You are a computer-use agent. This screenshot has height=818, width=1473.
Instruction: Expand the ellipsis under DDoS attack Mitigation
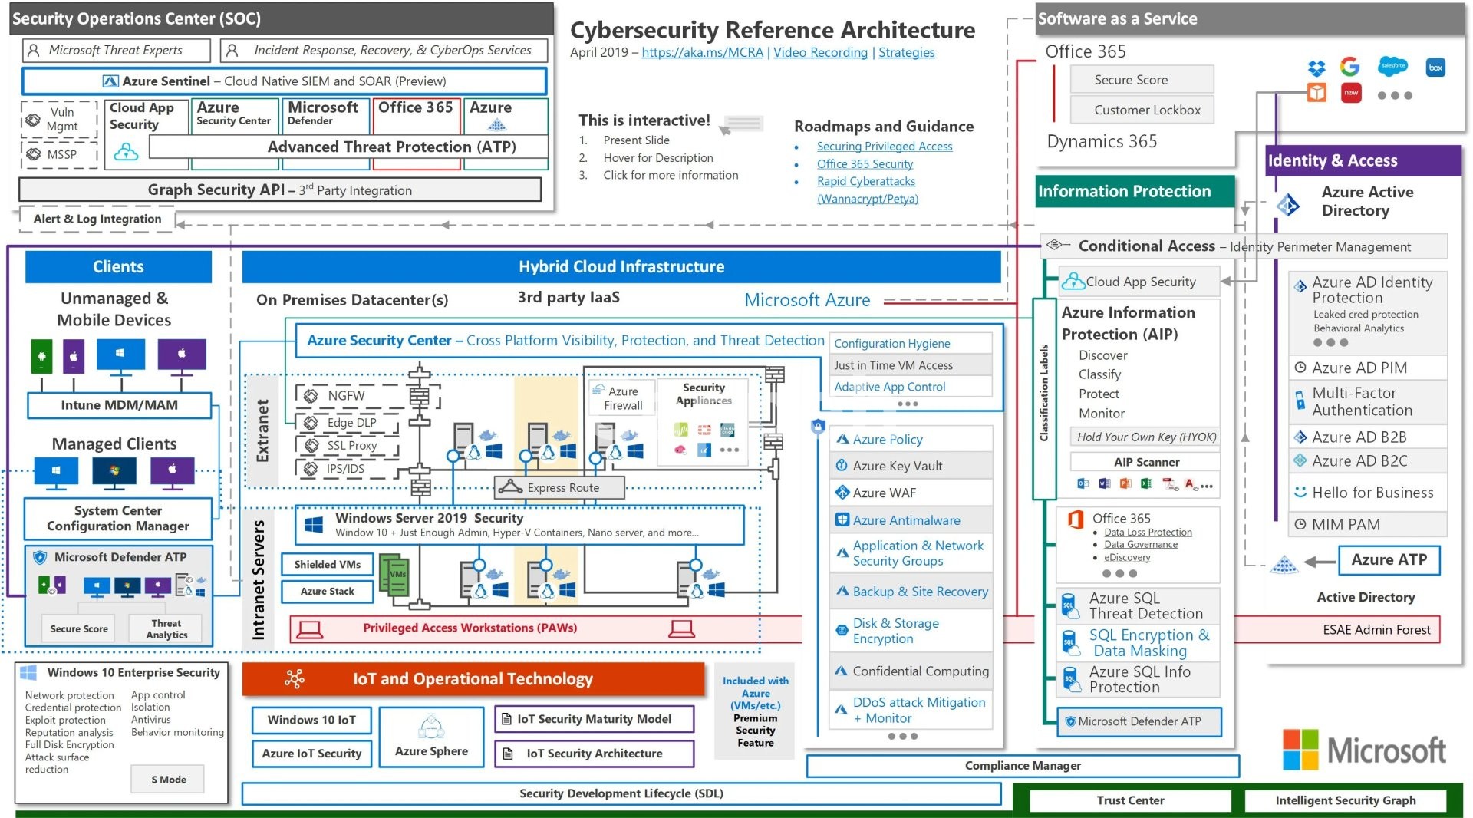pos(903,736)
